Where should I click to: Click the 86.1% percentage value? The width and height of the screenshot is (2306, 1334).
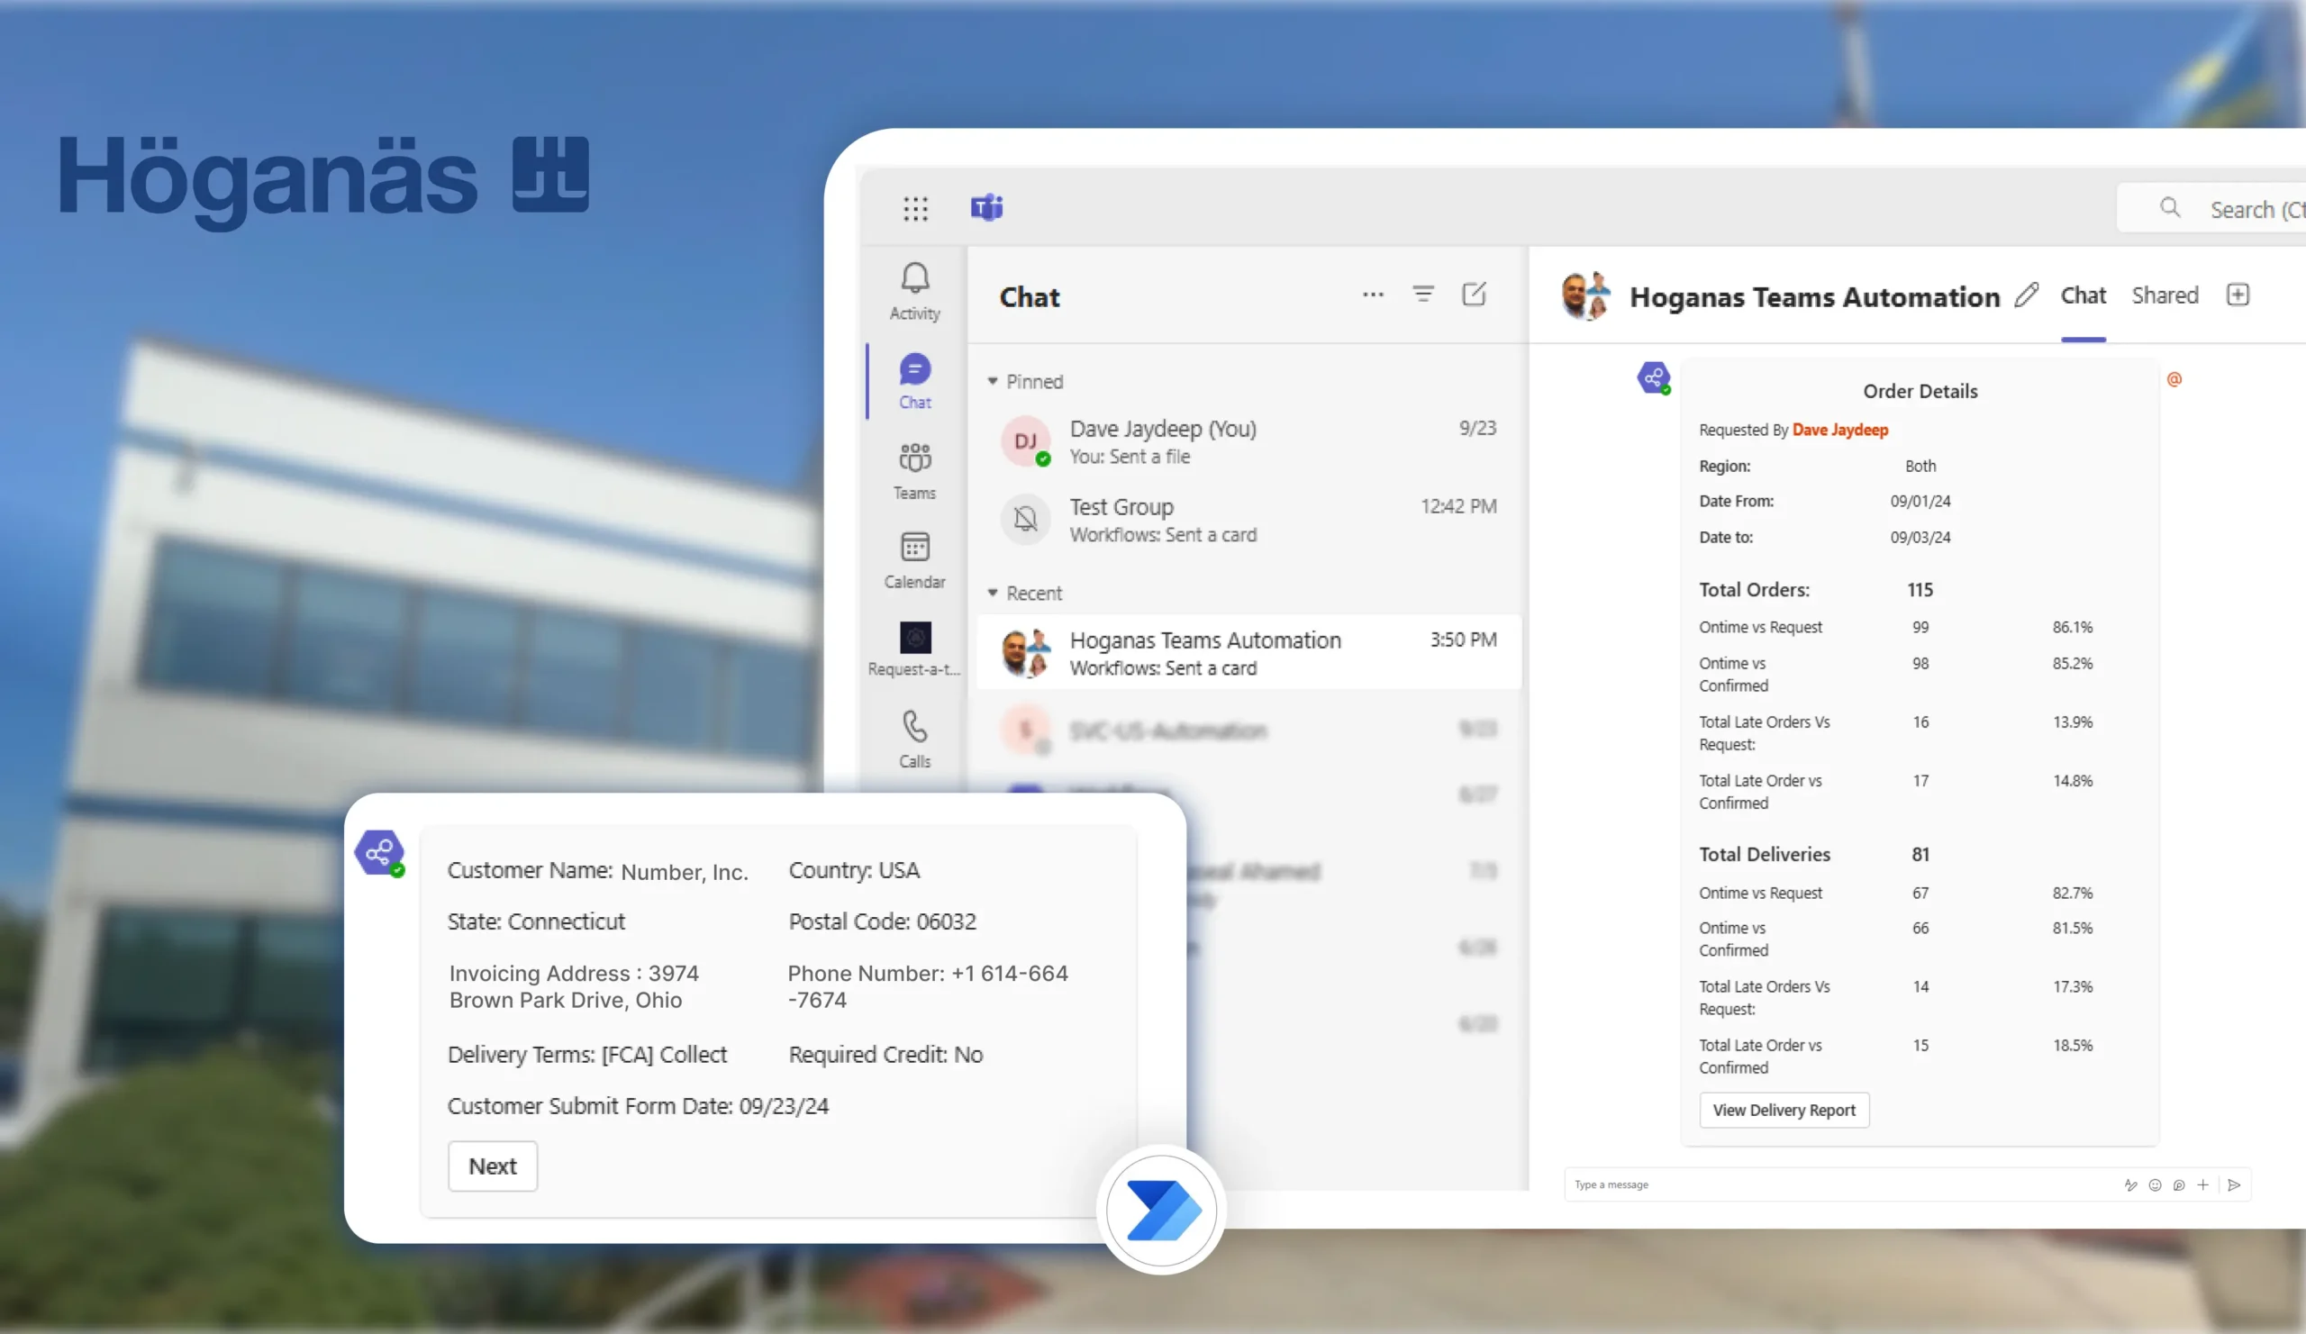coord(2072,628)
